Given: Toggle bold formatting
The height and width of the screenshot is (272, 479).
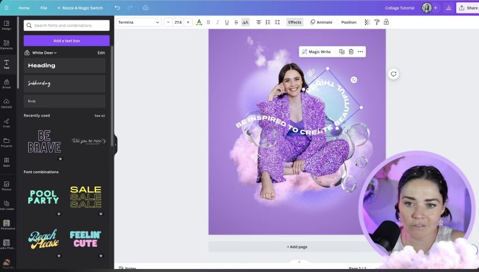Looking at the screenshot, I should point(208,22).
